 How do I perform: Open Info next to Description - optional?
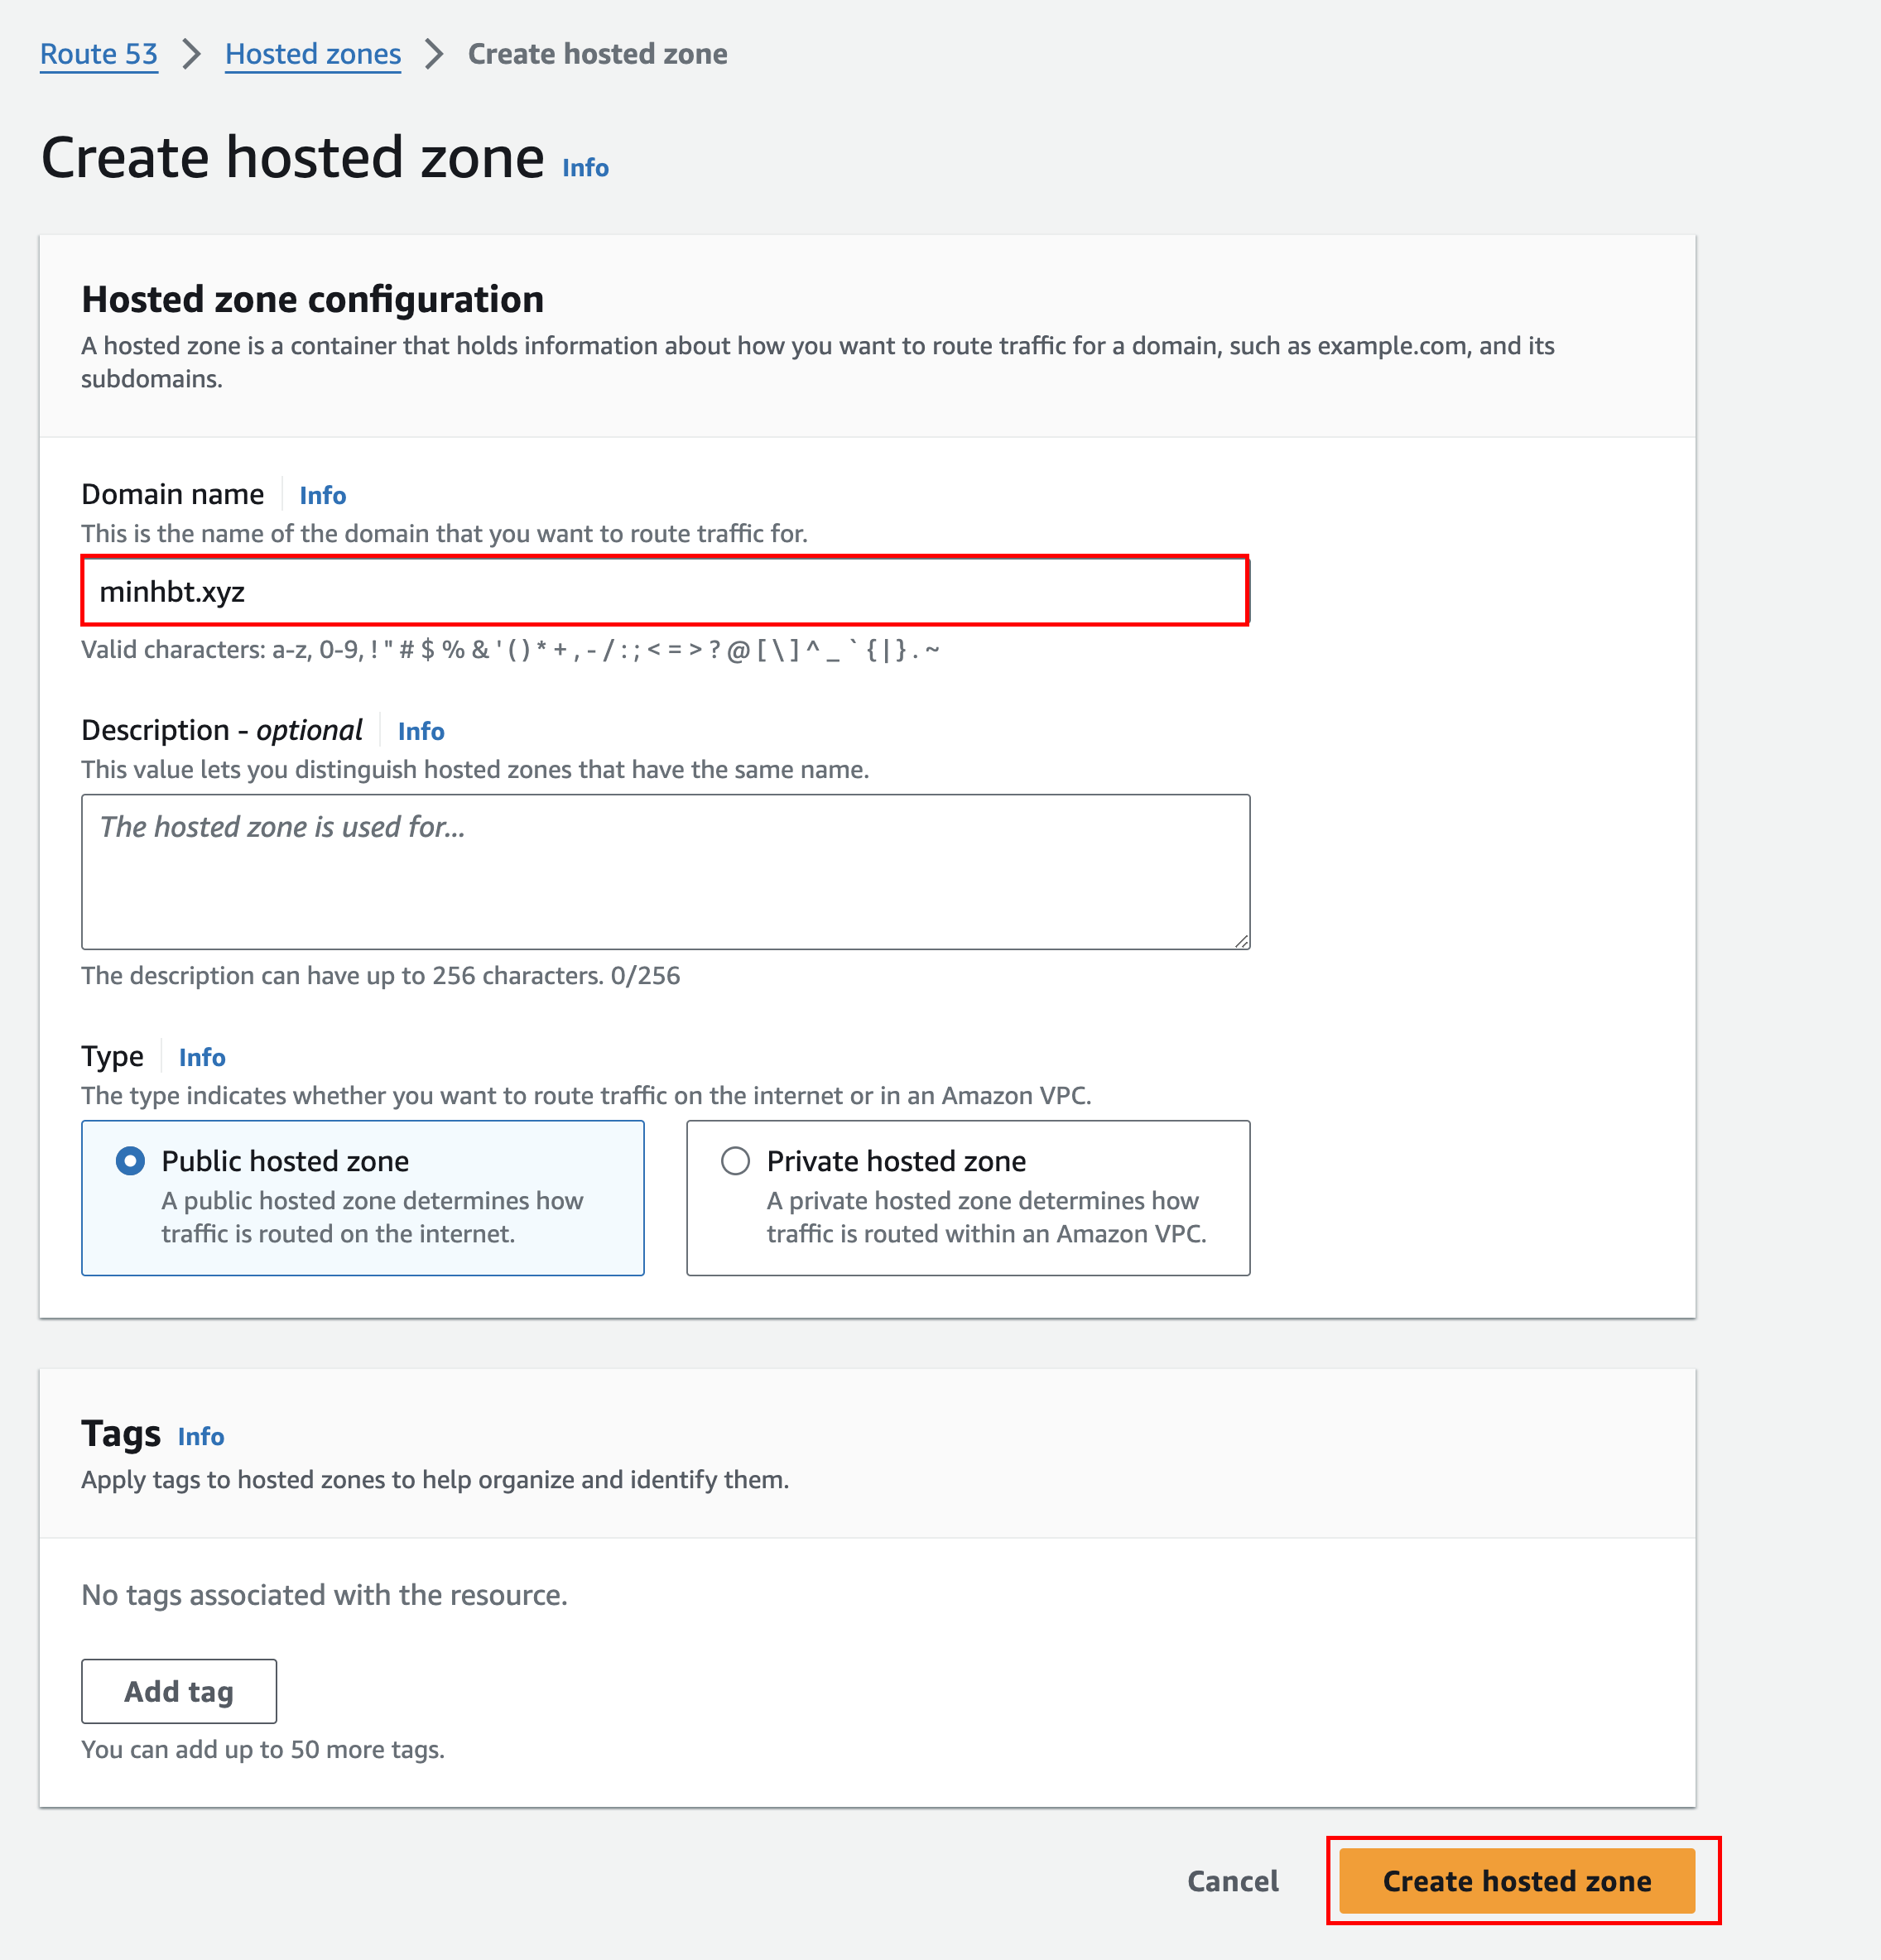point(421,731)
